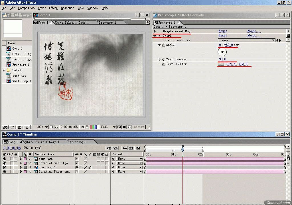This screenshot has height=205, width=292.
Task: Expand the Solids folder in Project panel
Action: pyautogui.click(x=4, y=70)
